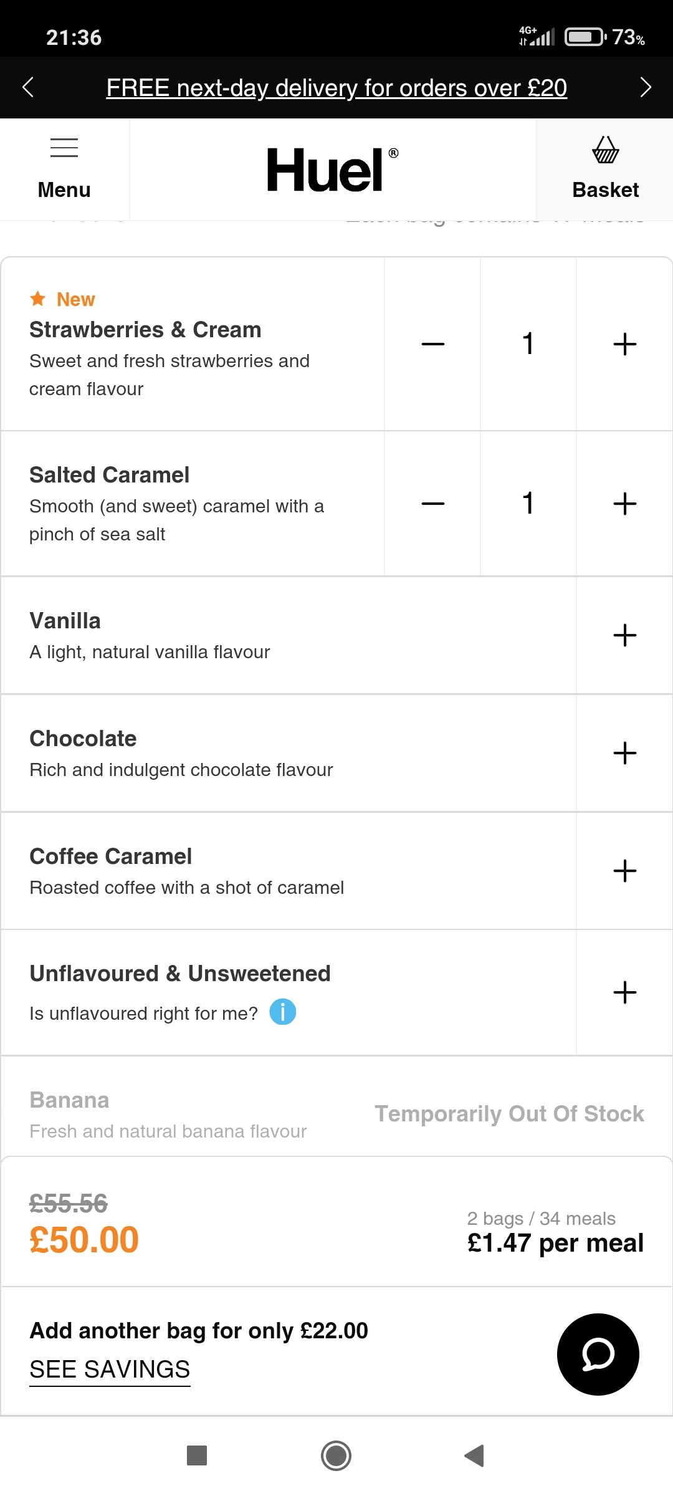673x1496 pixels.
Task: Show next promo banner message
Action: [645, 87]
